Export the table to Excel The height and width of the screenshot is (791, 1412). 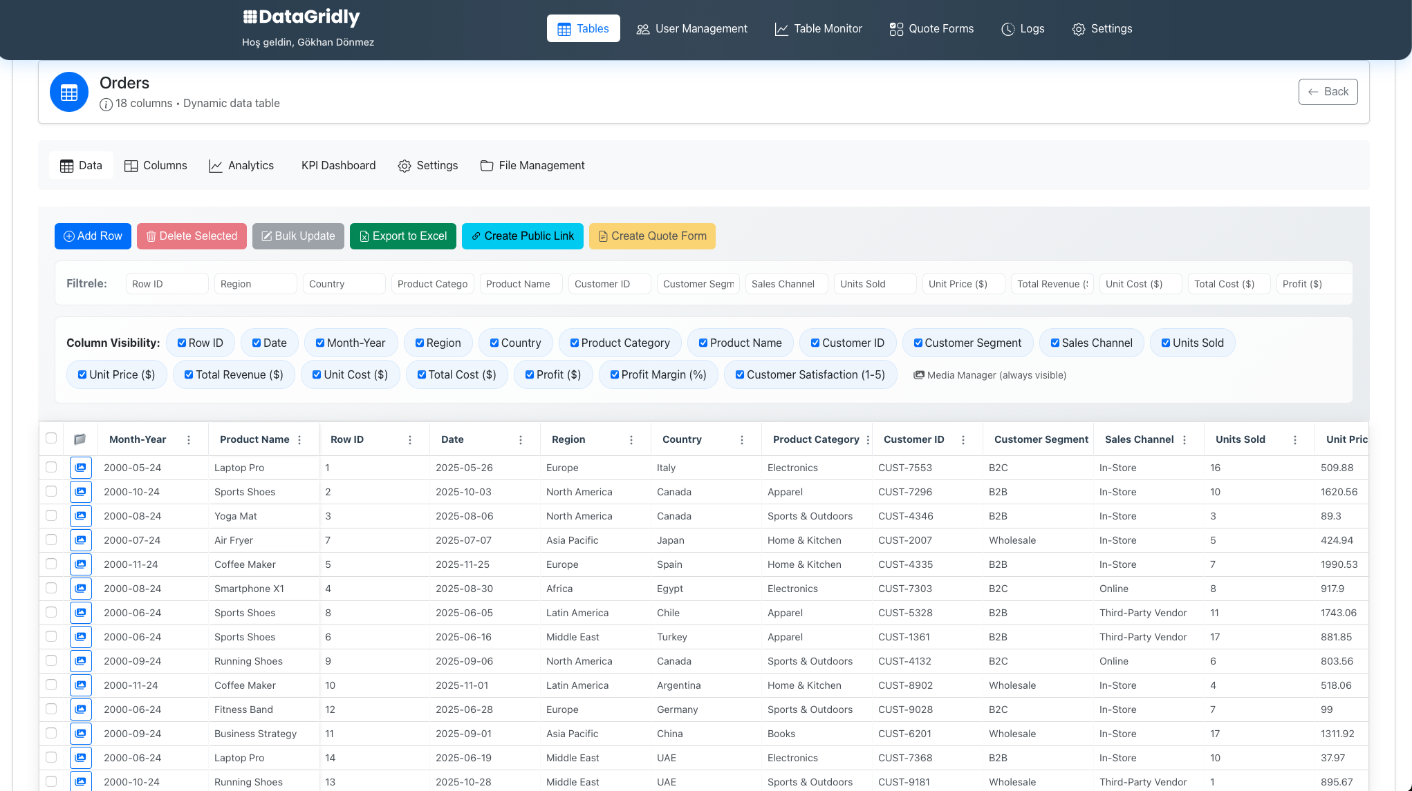pos(403,236)
